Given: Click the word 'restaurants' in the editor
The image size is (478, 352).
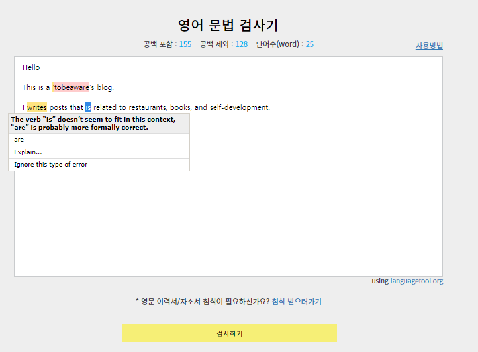Looking at the screenshot, I should tap(147, 107).
